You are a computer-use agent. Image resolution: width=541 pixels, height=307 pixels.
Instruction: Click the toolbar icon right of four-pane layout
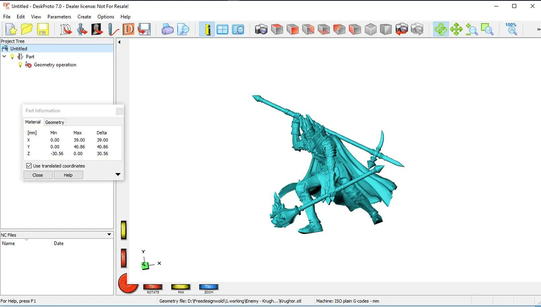(x=238, y=30)
